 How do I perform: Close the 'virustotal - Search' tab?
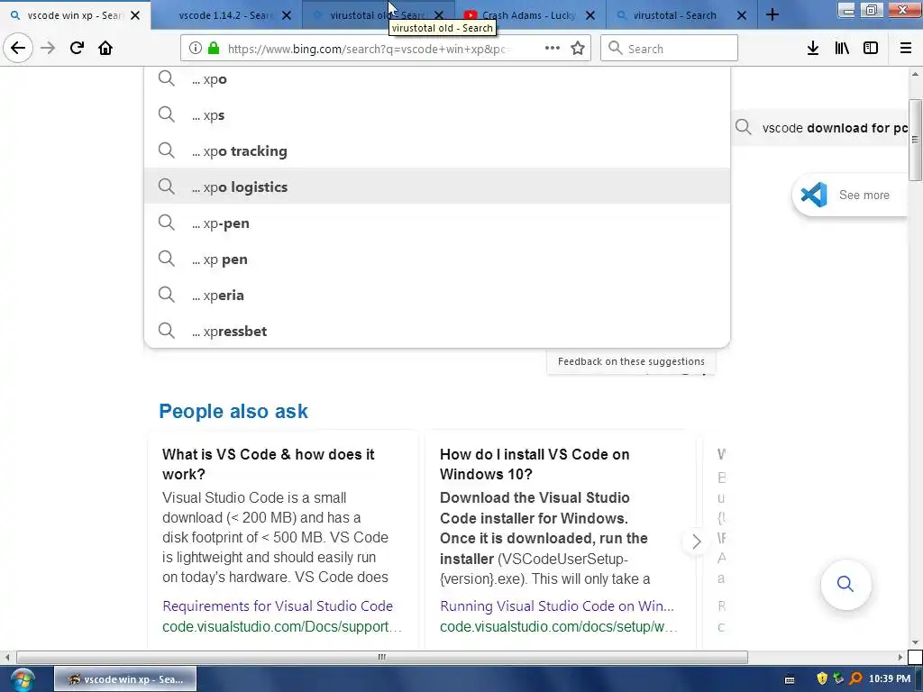click(x=742, y=15)
